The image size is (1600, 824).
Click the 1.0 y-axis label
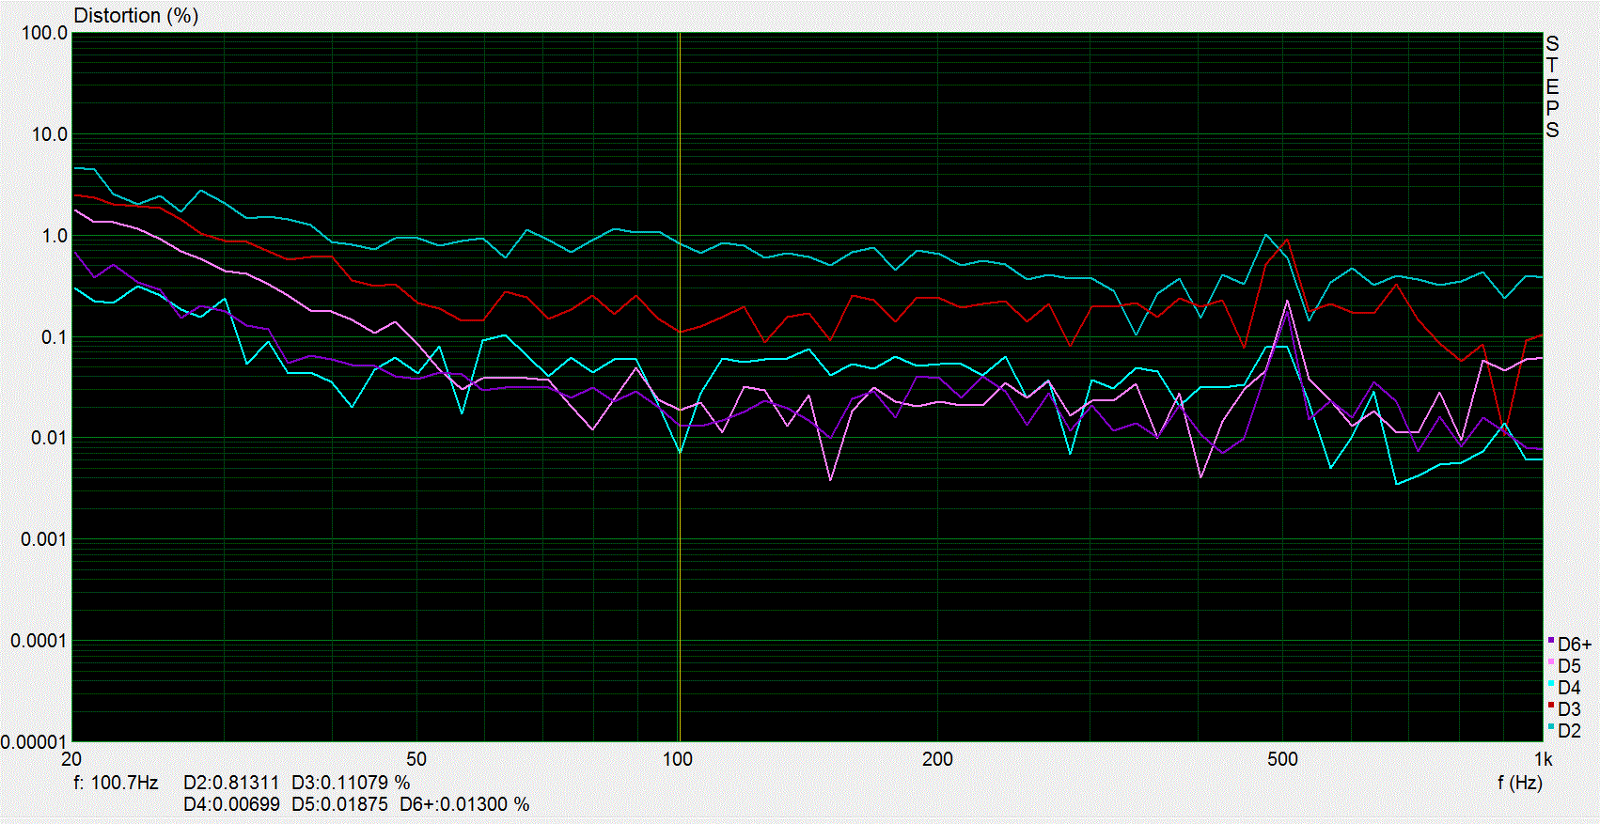coord(55,236)
